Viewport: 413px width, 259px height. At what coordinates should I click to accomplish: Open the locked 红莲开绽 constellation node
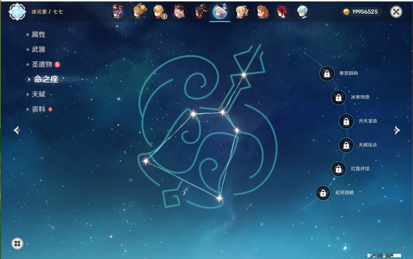(x=339, y=169)
